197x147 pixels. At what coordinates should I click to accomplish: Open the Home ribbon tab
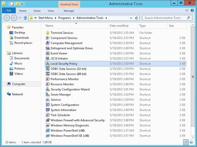(x=23, y=11)
